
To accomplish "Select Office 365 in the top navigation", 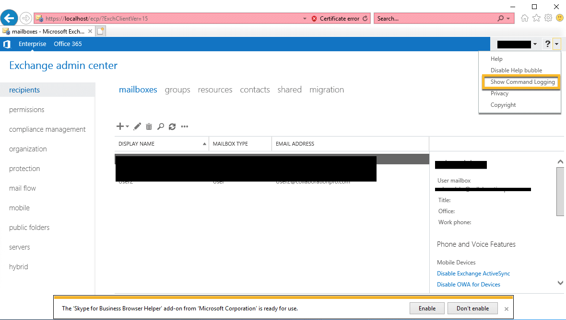I will 67,44.
